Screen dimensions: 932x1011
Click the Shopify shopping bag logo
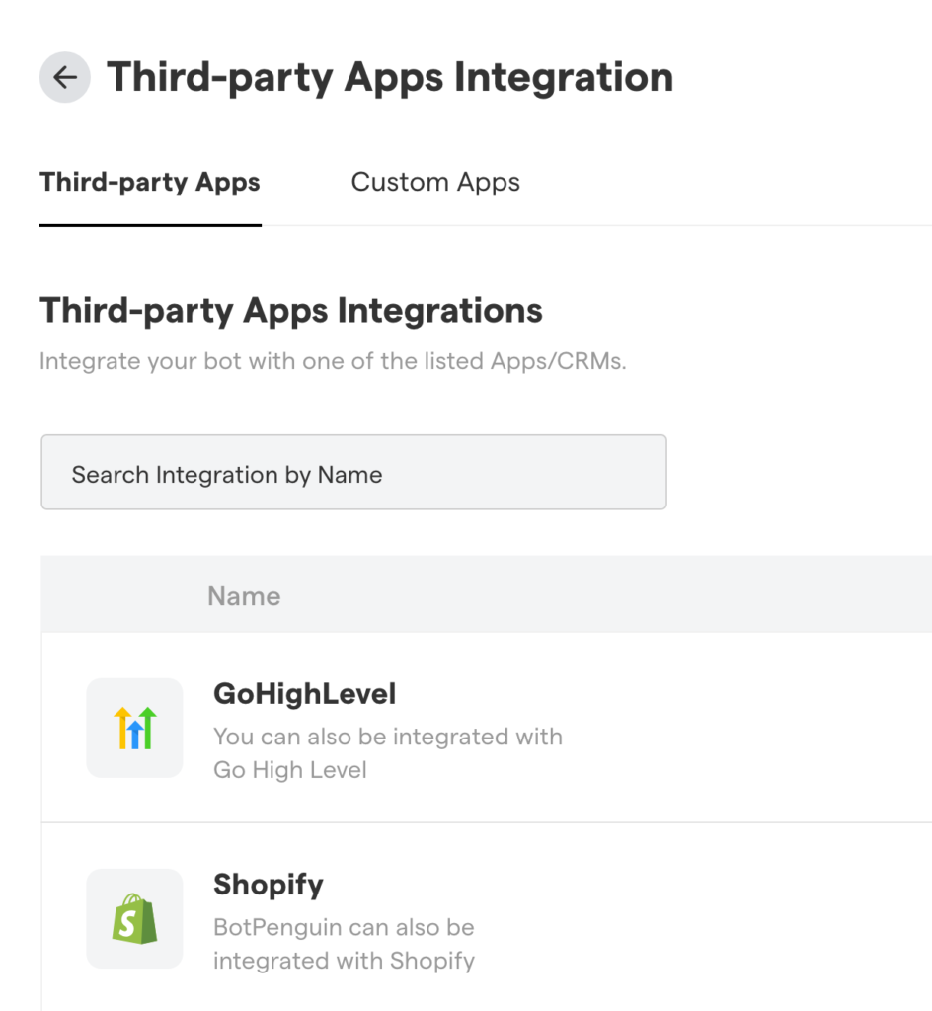coord(134,918)
